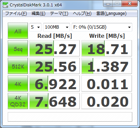Open the ファイル(F) menu
This screenshot has width=140, height=128.
(16, 14)
